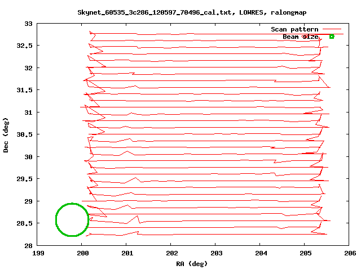The height and width of the screenshot is (270, 361).
Task: Click the y-axis tick label 30.5
Action: (25, 134)
